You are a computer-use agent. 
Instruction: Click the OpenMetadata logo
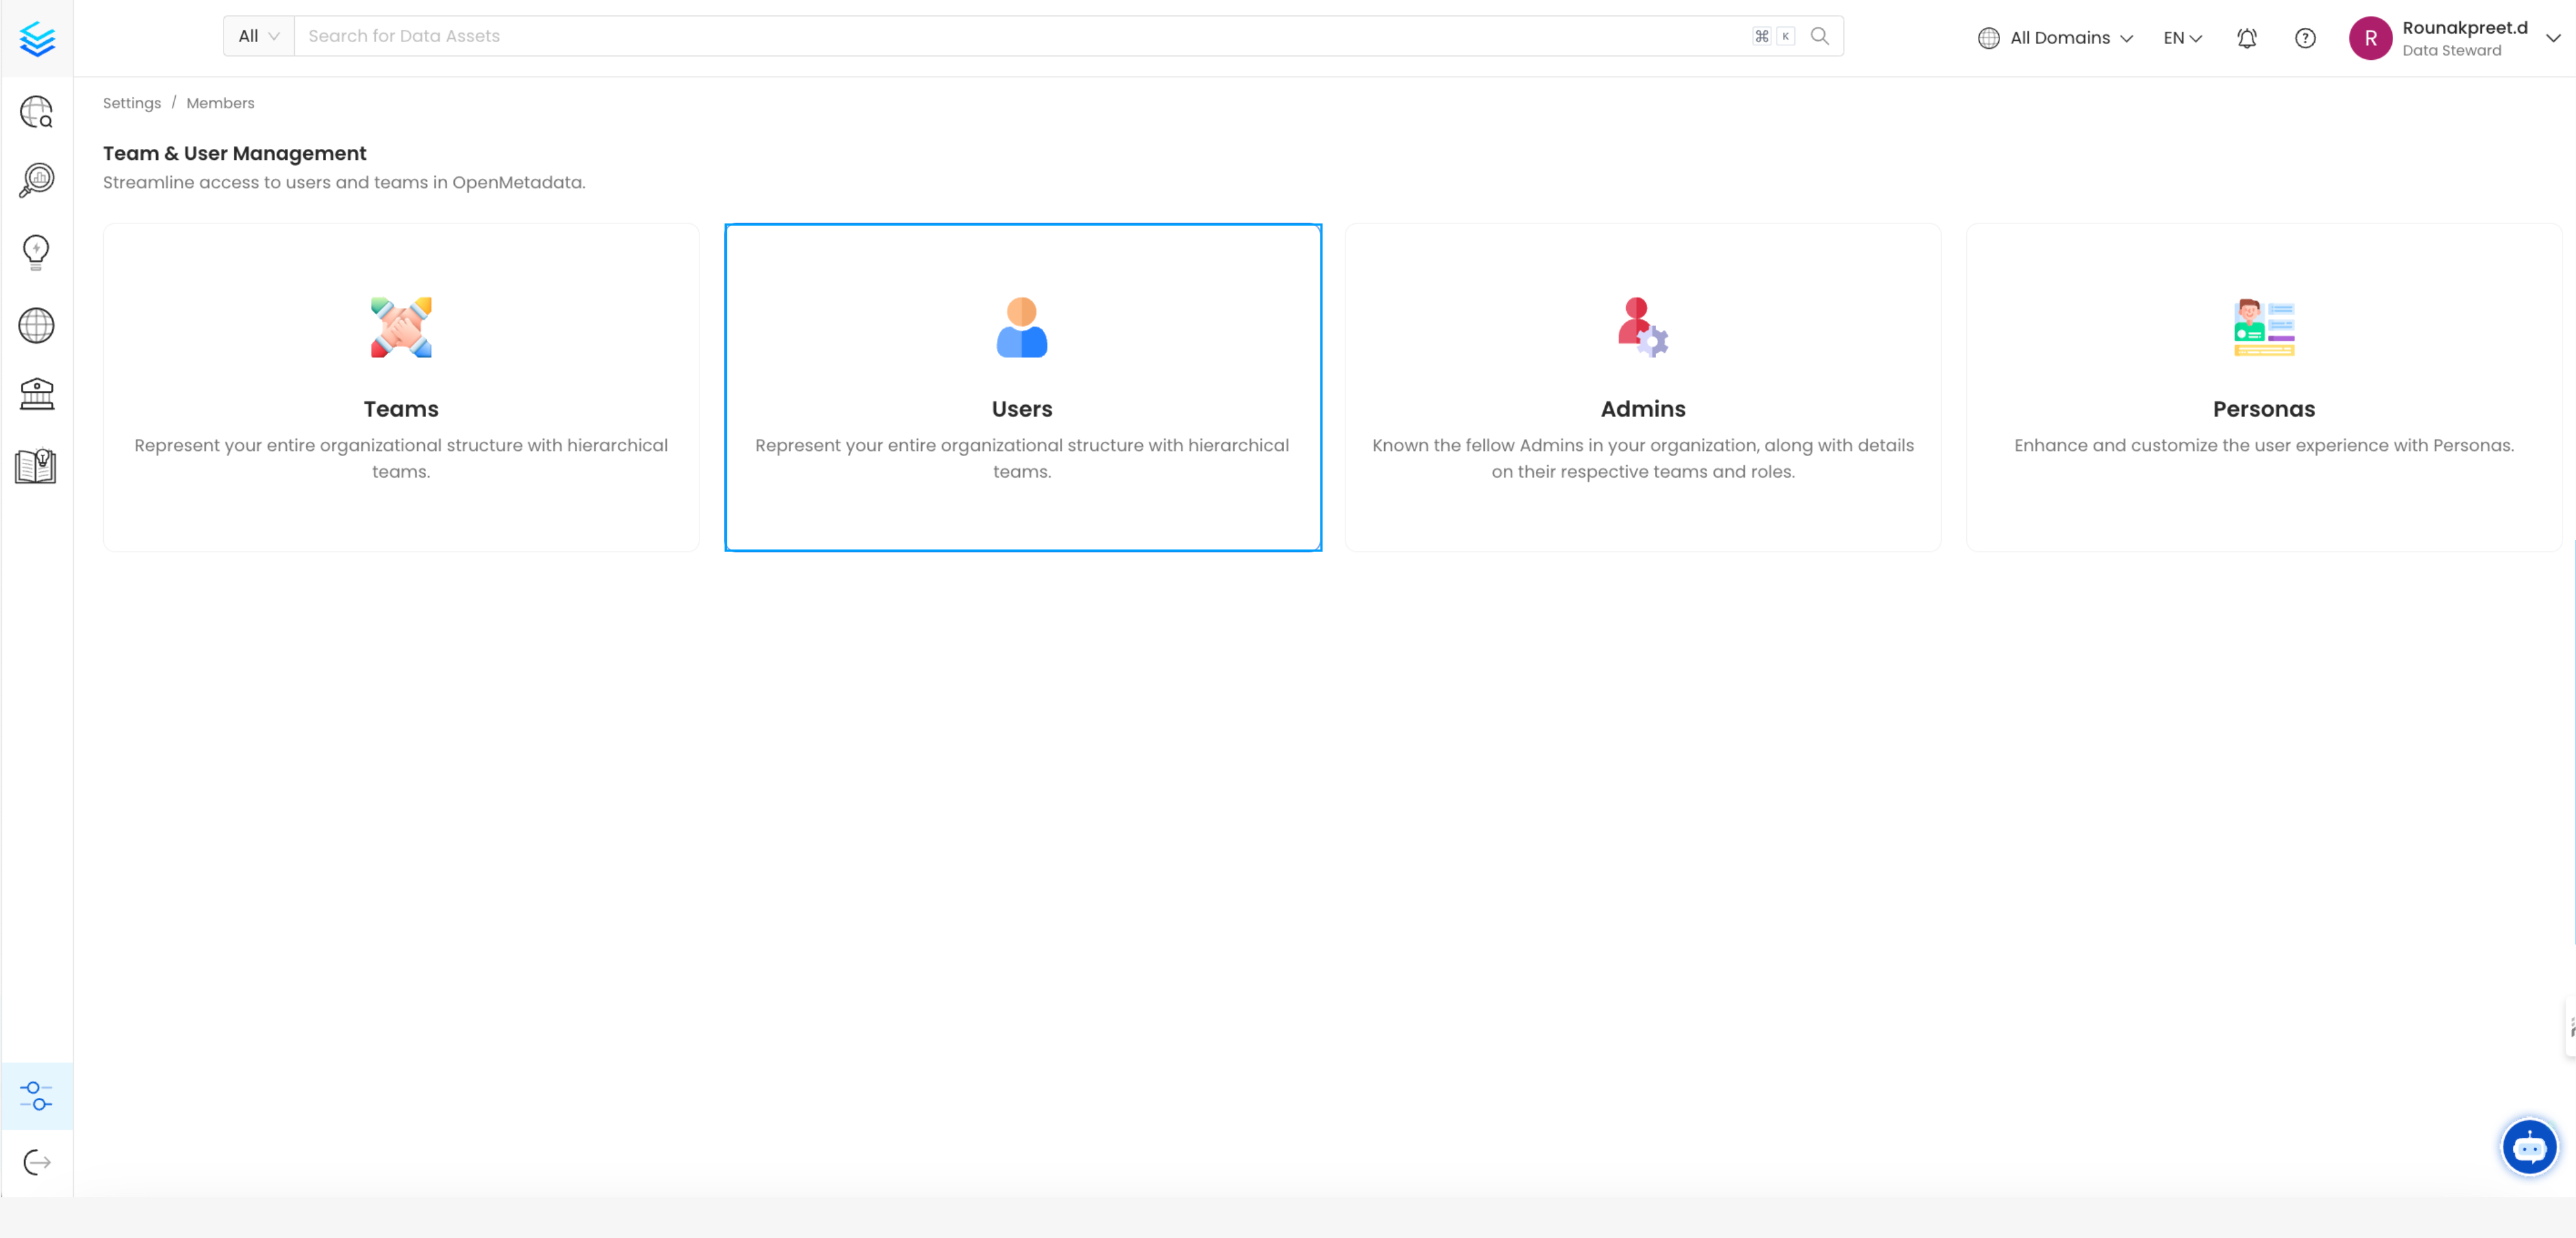pyautogui.click(x=37, y=39)
